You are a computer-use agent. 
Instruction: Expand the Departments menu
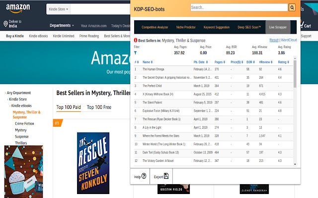click(x=62, y=25)
